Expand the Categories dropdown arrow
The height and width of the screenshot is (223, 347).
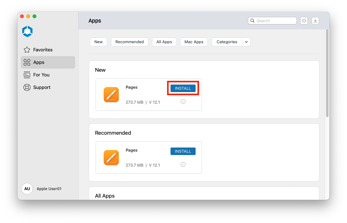click(x=246, y=42)
